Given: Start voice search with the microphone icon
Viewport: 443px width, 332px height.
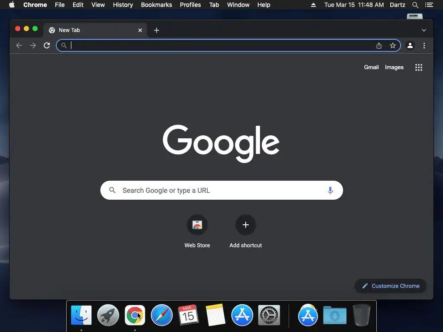Looking at the screenshot, I should click(330, 190).
